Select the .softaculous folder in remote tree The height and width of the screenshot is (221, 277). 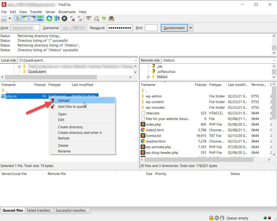[166, 71]
